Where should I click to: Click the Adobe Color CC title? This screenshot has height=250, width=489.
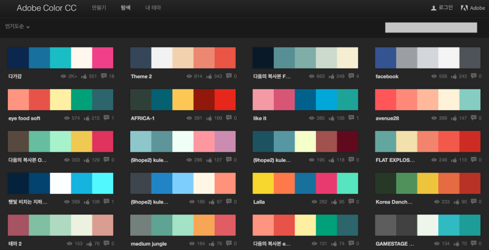click(46, 8)
